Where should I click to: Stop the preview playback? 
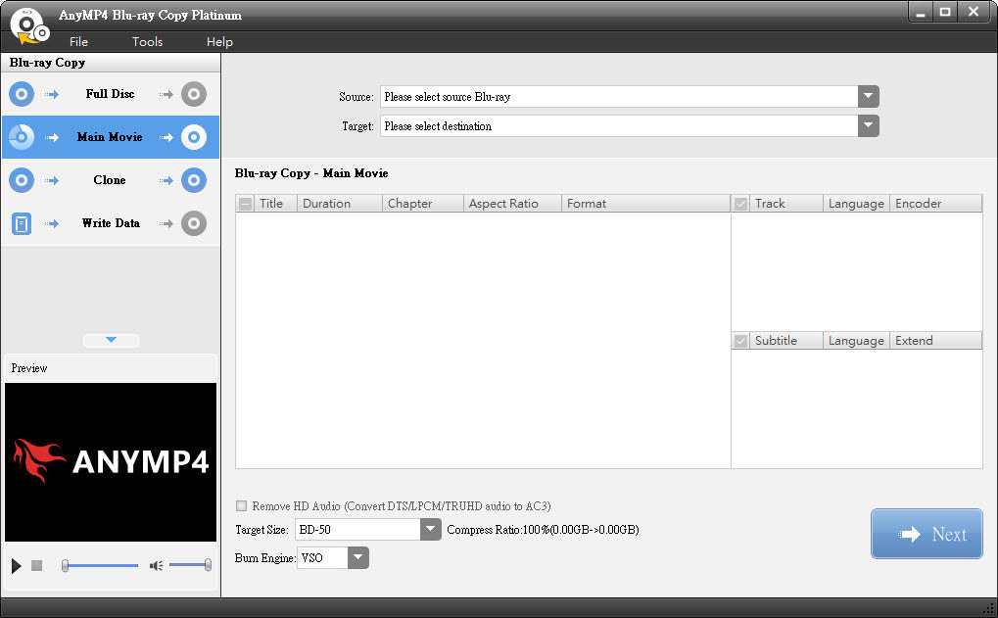(x=37, y=565)
